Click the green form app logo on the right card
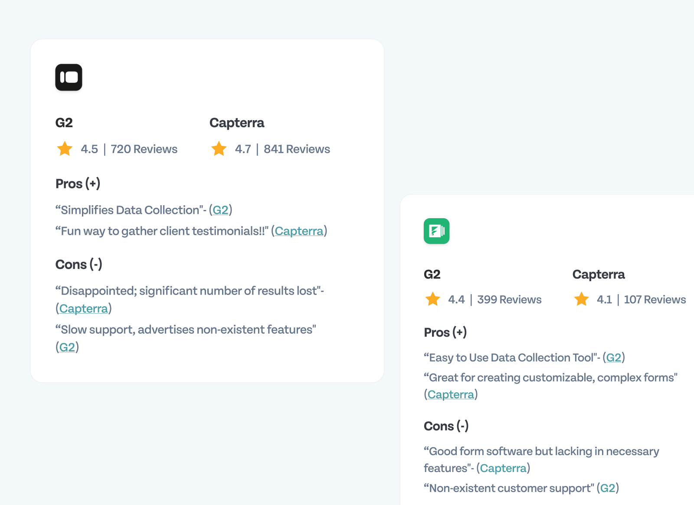Image resolution: width=694 pixels, height=505 pixels. 436,231
